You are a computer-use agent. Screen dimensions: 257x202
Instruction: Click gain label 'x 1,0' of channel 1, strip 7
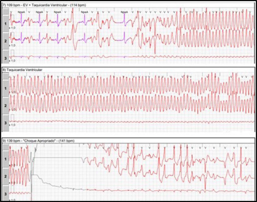(x=12, y=28)
